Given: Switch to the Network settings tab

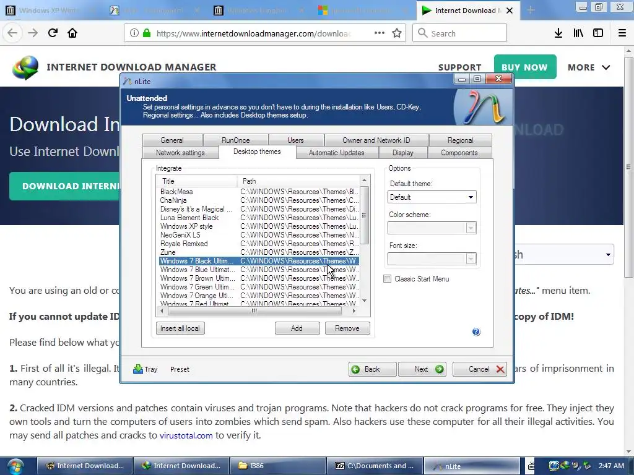Looking at the screenshot, I should pyautogui.click(x=180, y=153).
